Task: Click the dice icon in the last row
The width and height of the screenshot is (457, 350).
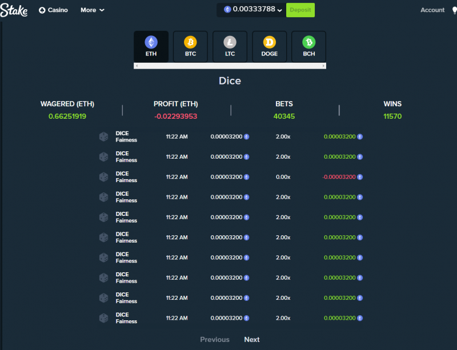Action: 104,318
